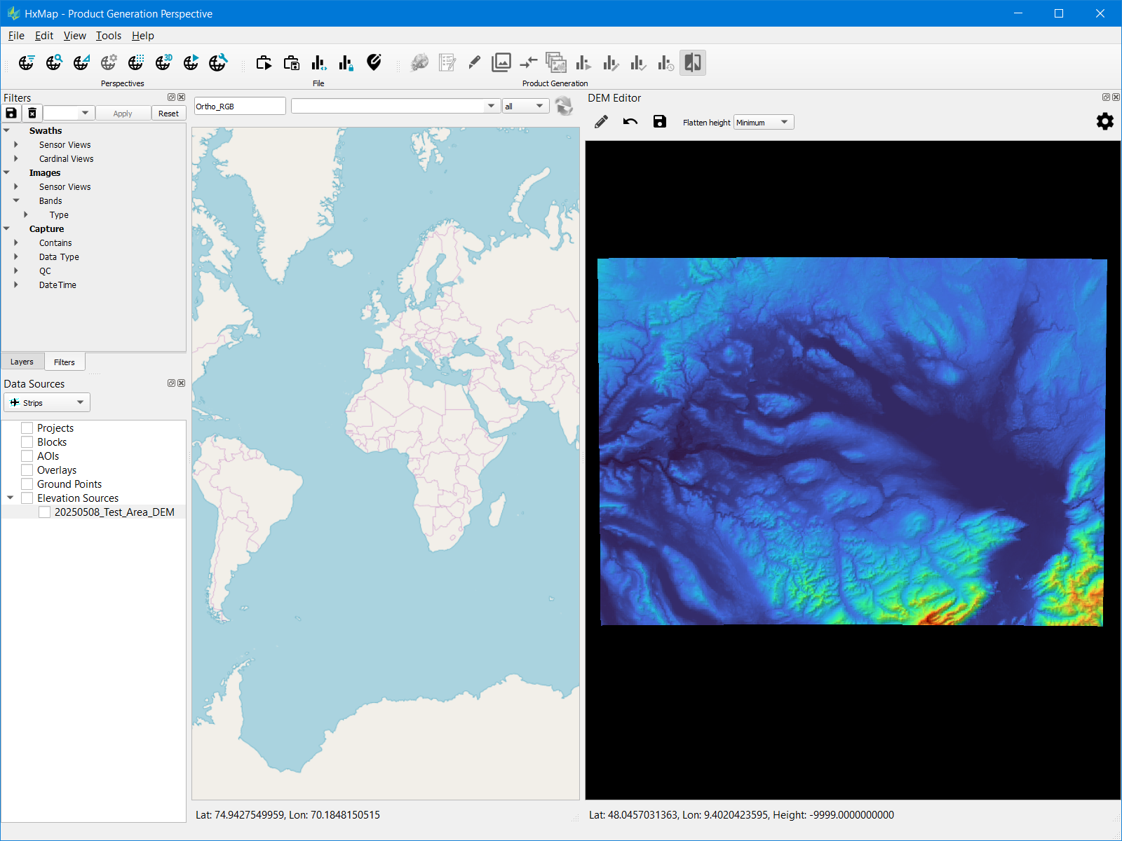
Task: Check the Ground Points data source
Action: [27, 484]
